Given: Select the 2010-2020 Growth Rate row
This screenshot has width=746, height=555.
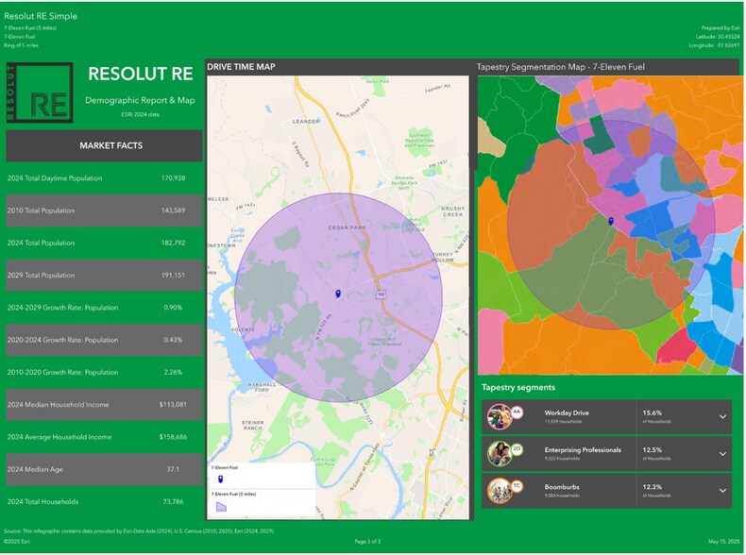Looking at the screenshot, I should point(104,372).
